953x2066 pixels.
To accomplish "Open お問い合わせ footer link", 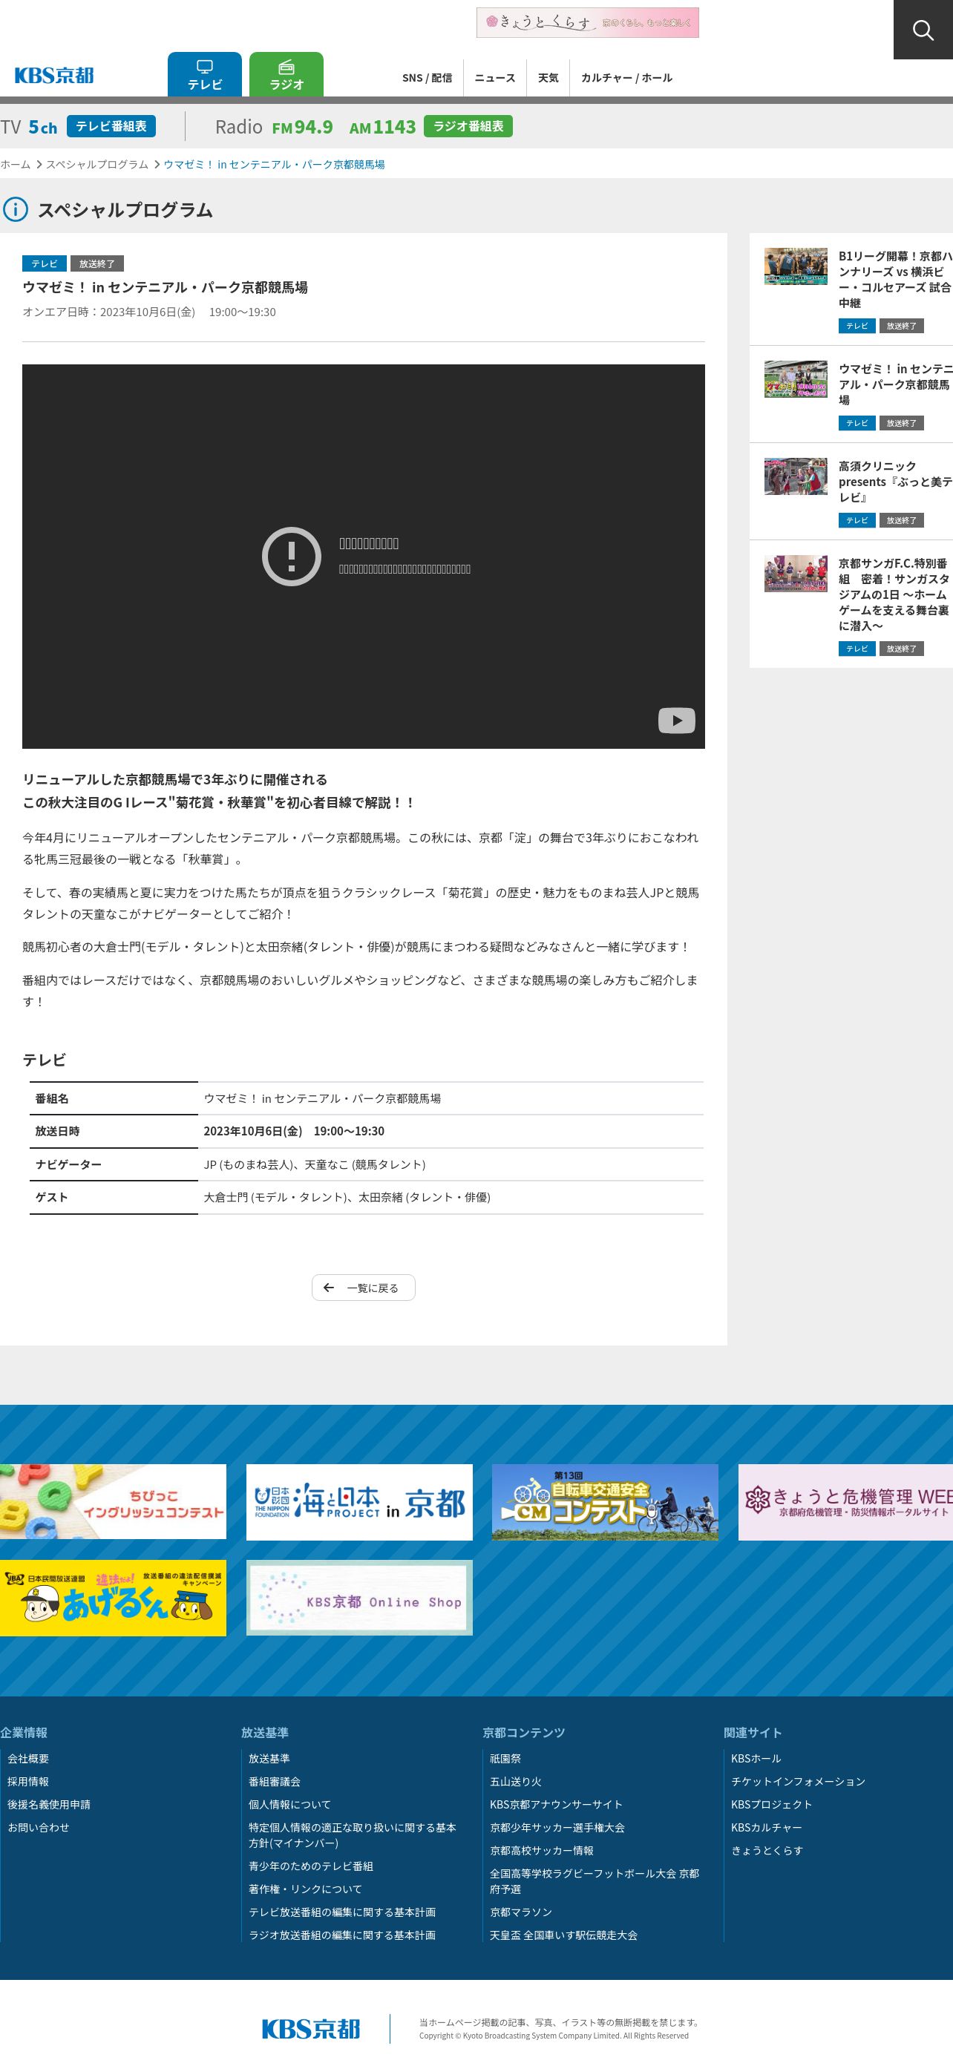I will 39,1828.
